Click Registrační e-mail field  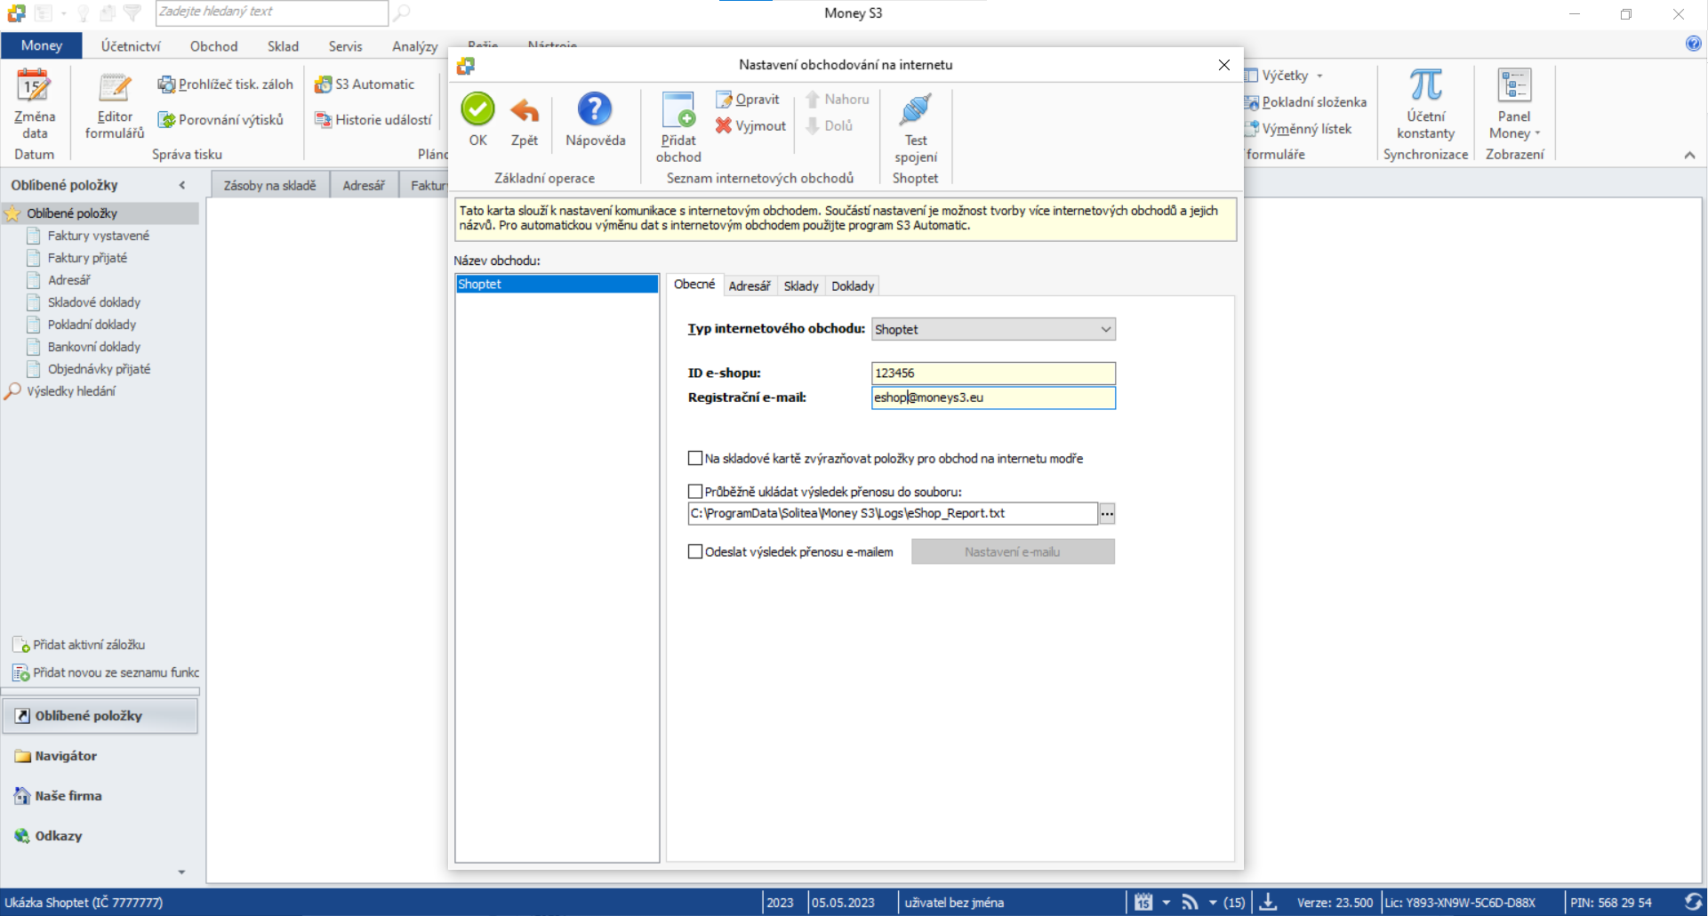993,398
